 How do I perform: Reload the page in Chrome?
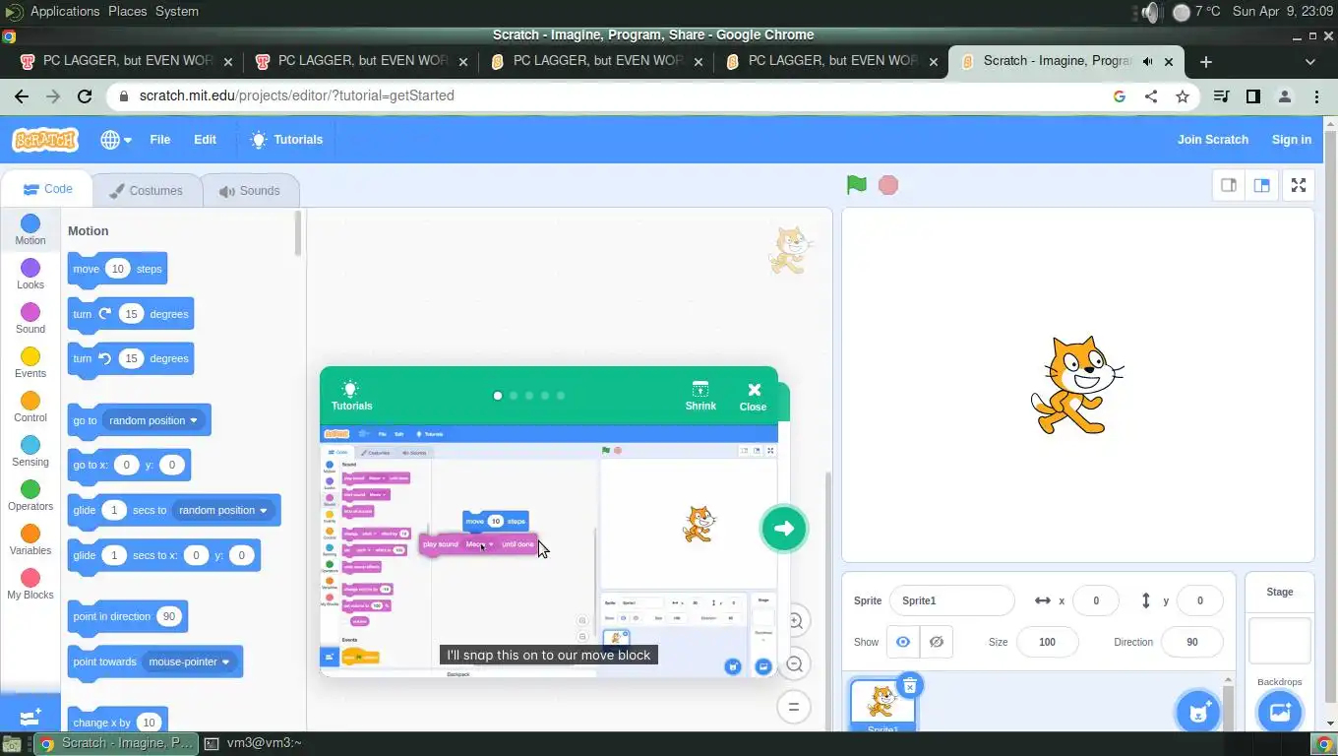click(x=85, y=95)
